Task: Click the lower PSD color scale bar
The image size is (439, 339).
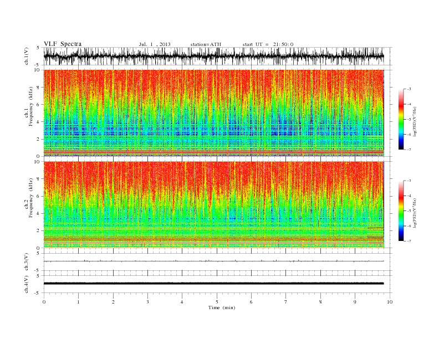Action: click(x=401, y=211)
